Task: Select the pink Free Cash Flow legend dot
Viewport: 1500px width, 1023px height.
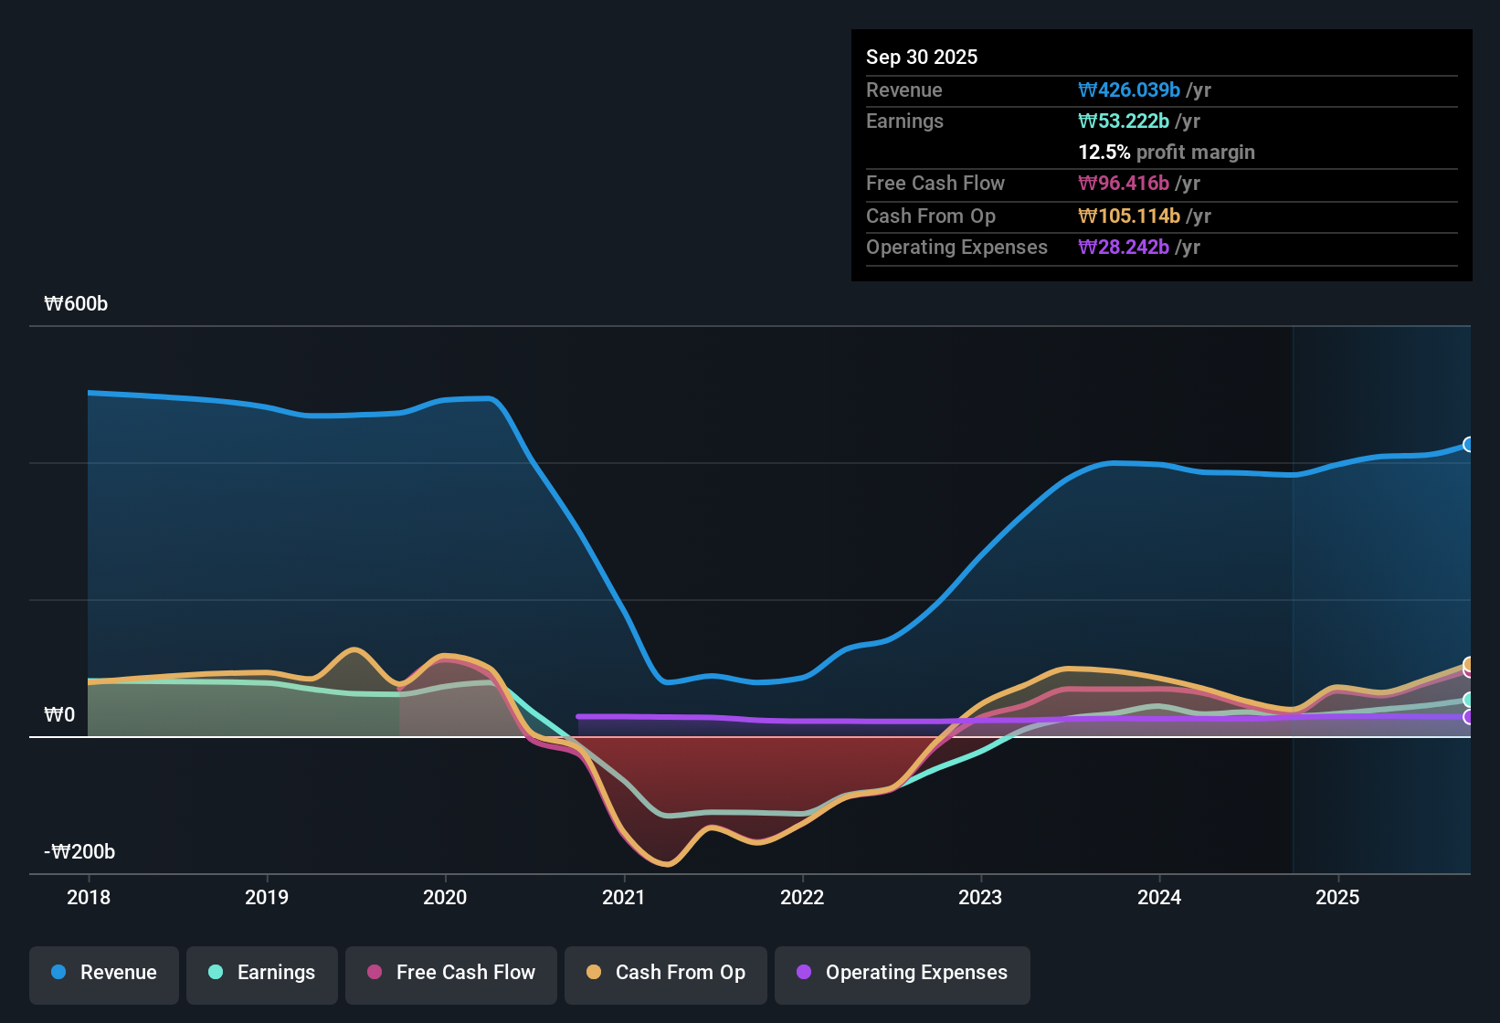Action: click(373, 973)
